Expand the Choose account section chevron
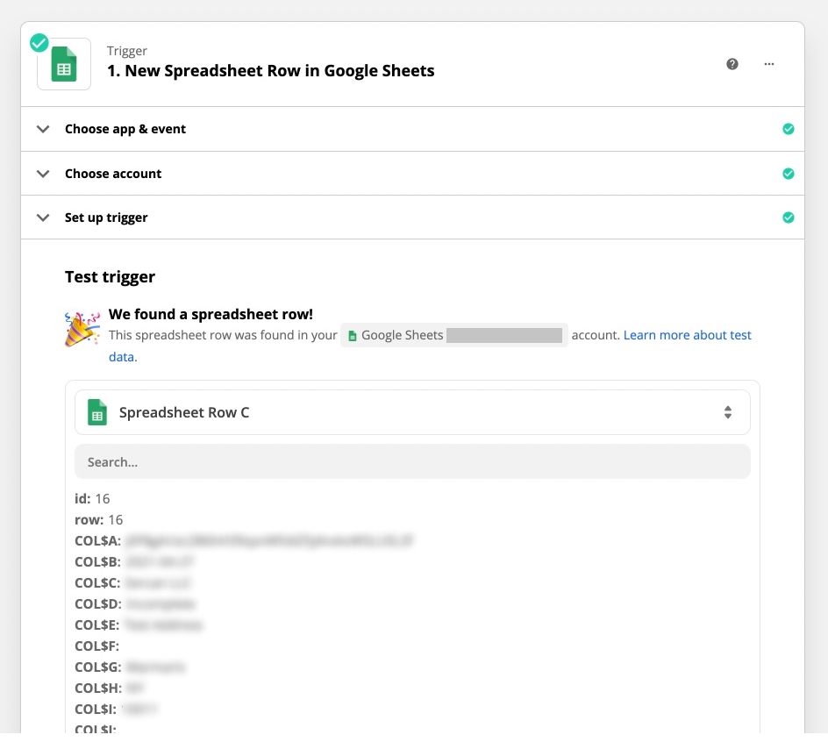The height and width of the screenshot is (742, 828). coord(43,174)
